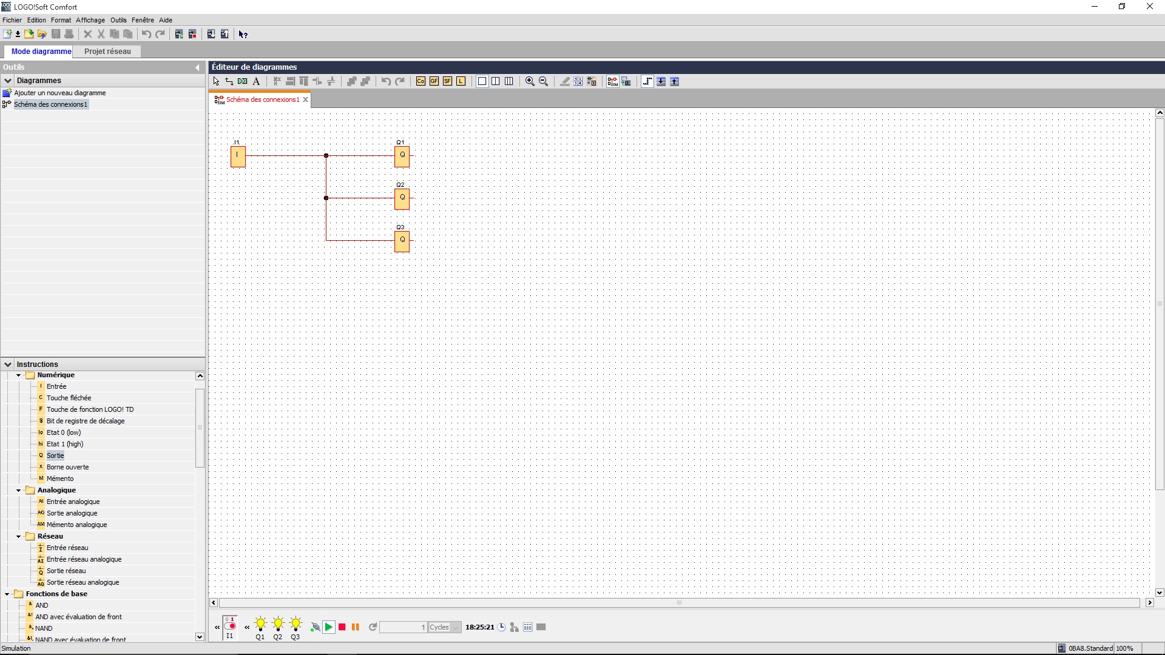This screenshot has height=655, width=1165.
Task: Click the simulation clock time icon
Action: tap(502, 627)
